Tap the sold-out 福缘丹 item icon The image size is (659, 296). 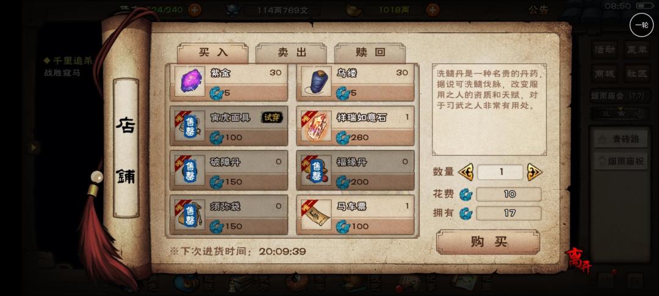[x=316, y=170]
